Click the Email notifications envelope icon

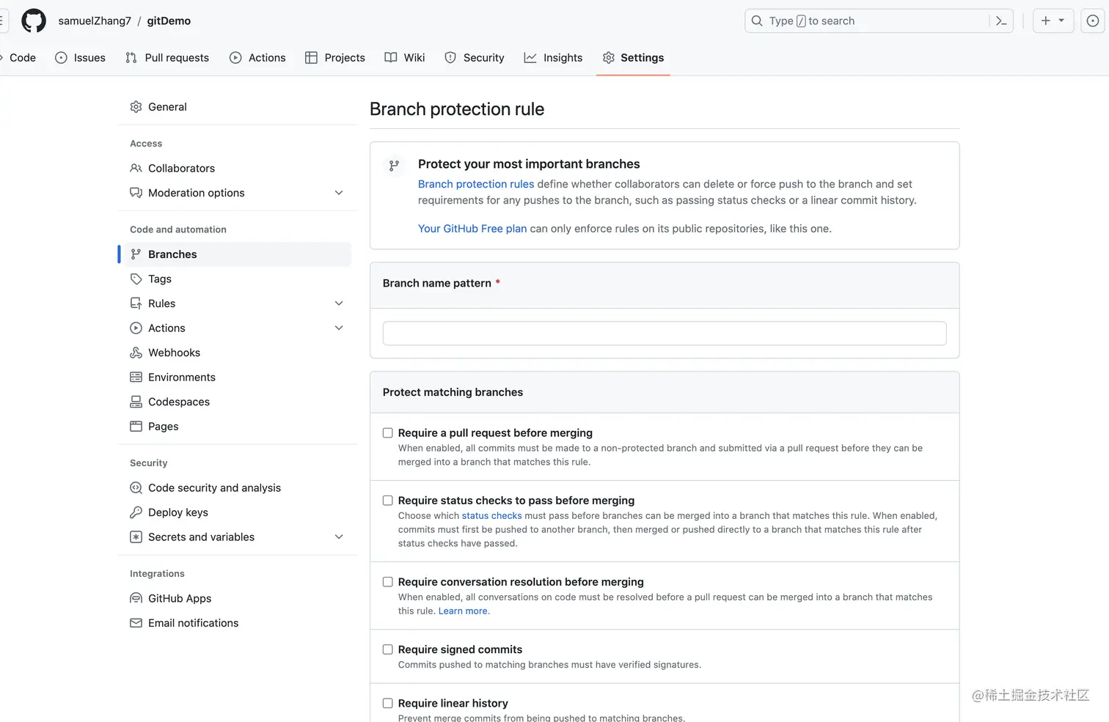click(x=136, y=623)
